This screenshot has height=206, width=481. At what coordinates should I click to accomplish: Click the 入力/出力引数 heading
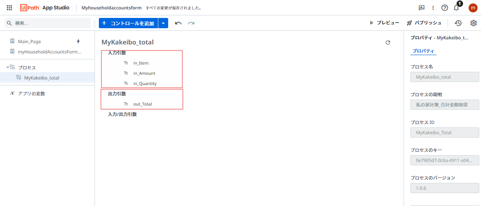(122, 114)
